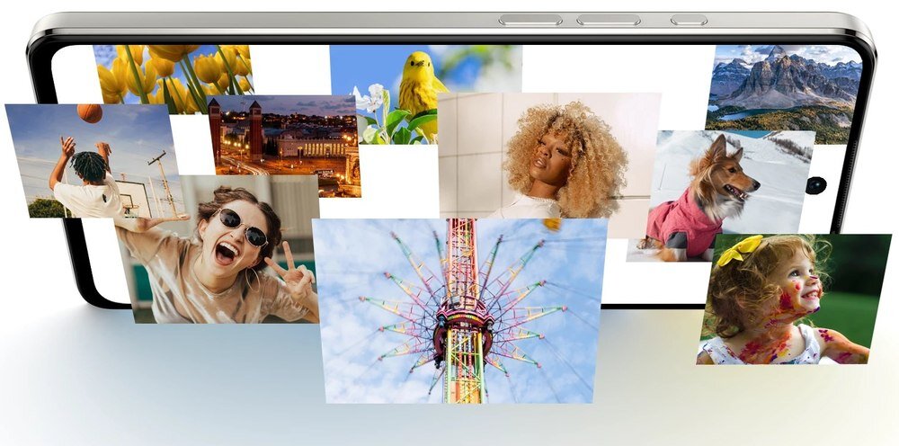This screenshot has height=446, width=899.
Task: Click the white flower beside the bird
Action: tap(372, 98)
